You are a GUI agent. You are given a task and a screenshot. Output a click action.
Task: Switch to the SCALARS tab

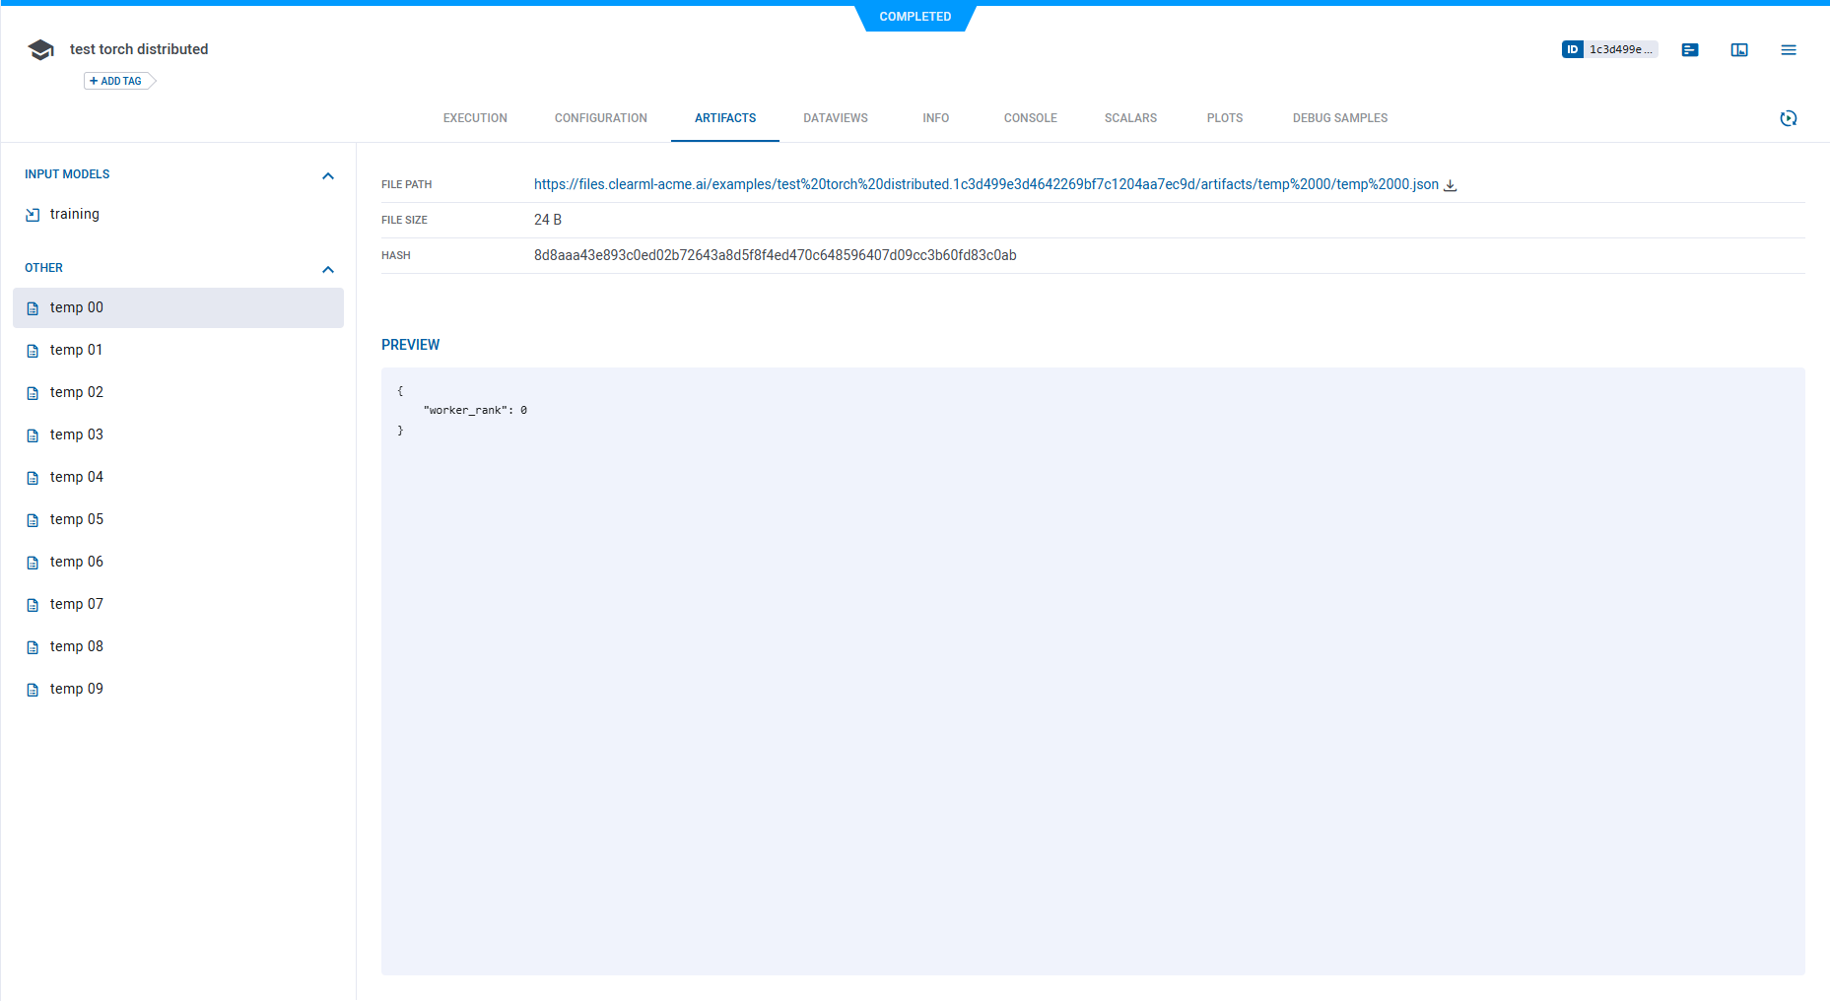coord(1129,118)
